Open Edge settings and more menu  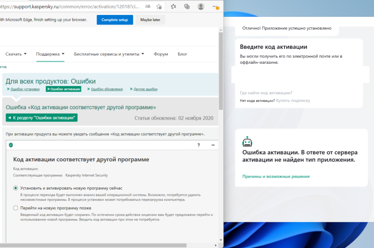(215, 7)
